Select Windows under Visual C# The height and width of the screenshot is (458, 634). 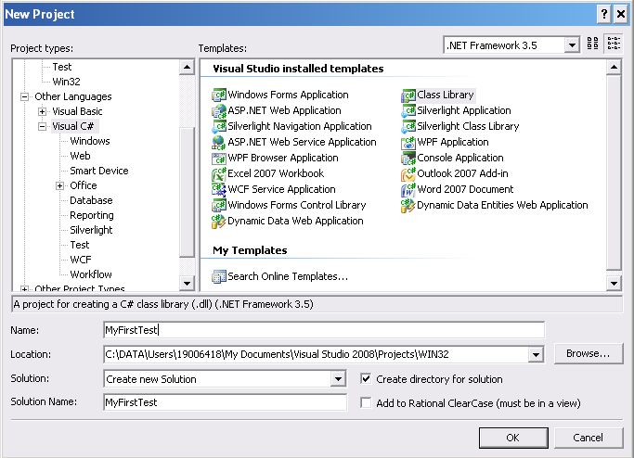tap(90, 141)
